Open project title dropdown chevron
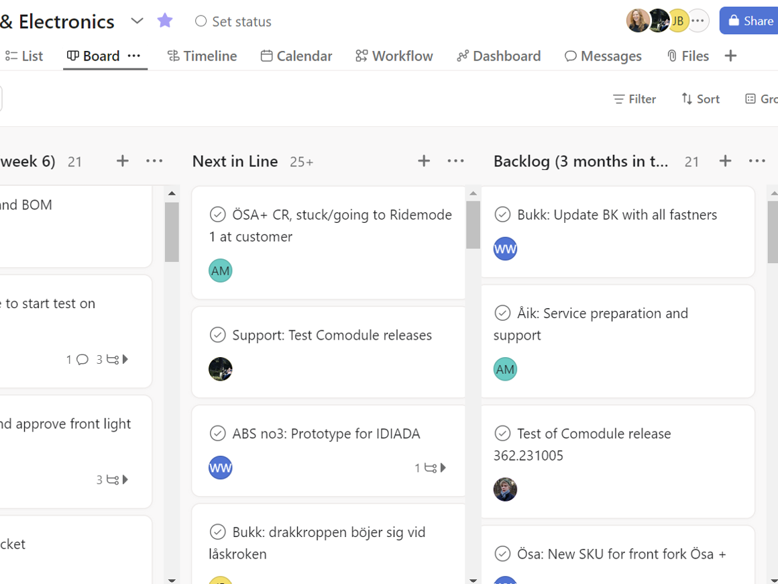Viewport: 778px width, 584px height. point(137,21)
